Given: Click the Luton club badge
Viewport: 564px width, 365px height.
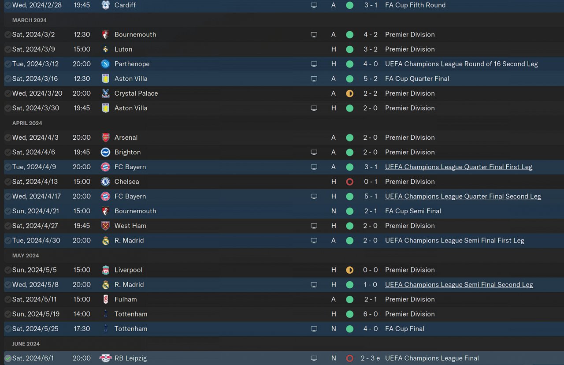Looking at the screenshot, I should click(x=105, y=49).
